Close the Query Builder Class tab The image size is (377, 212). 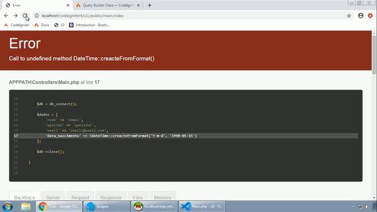point(138,5)
